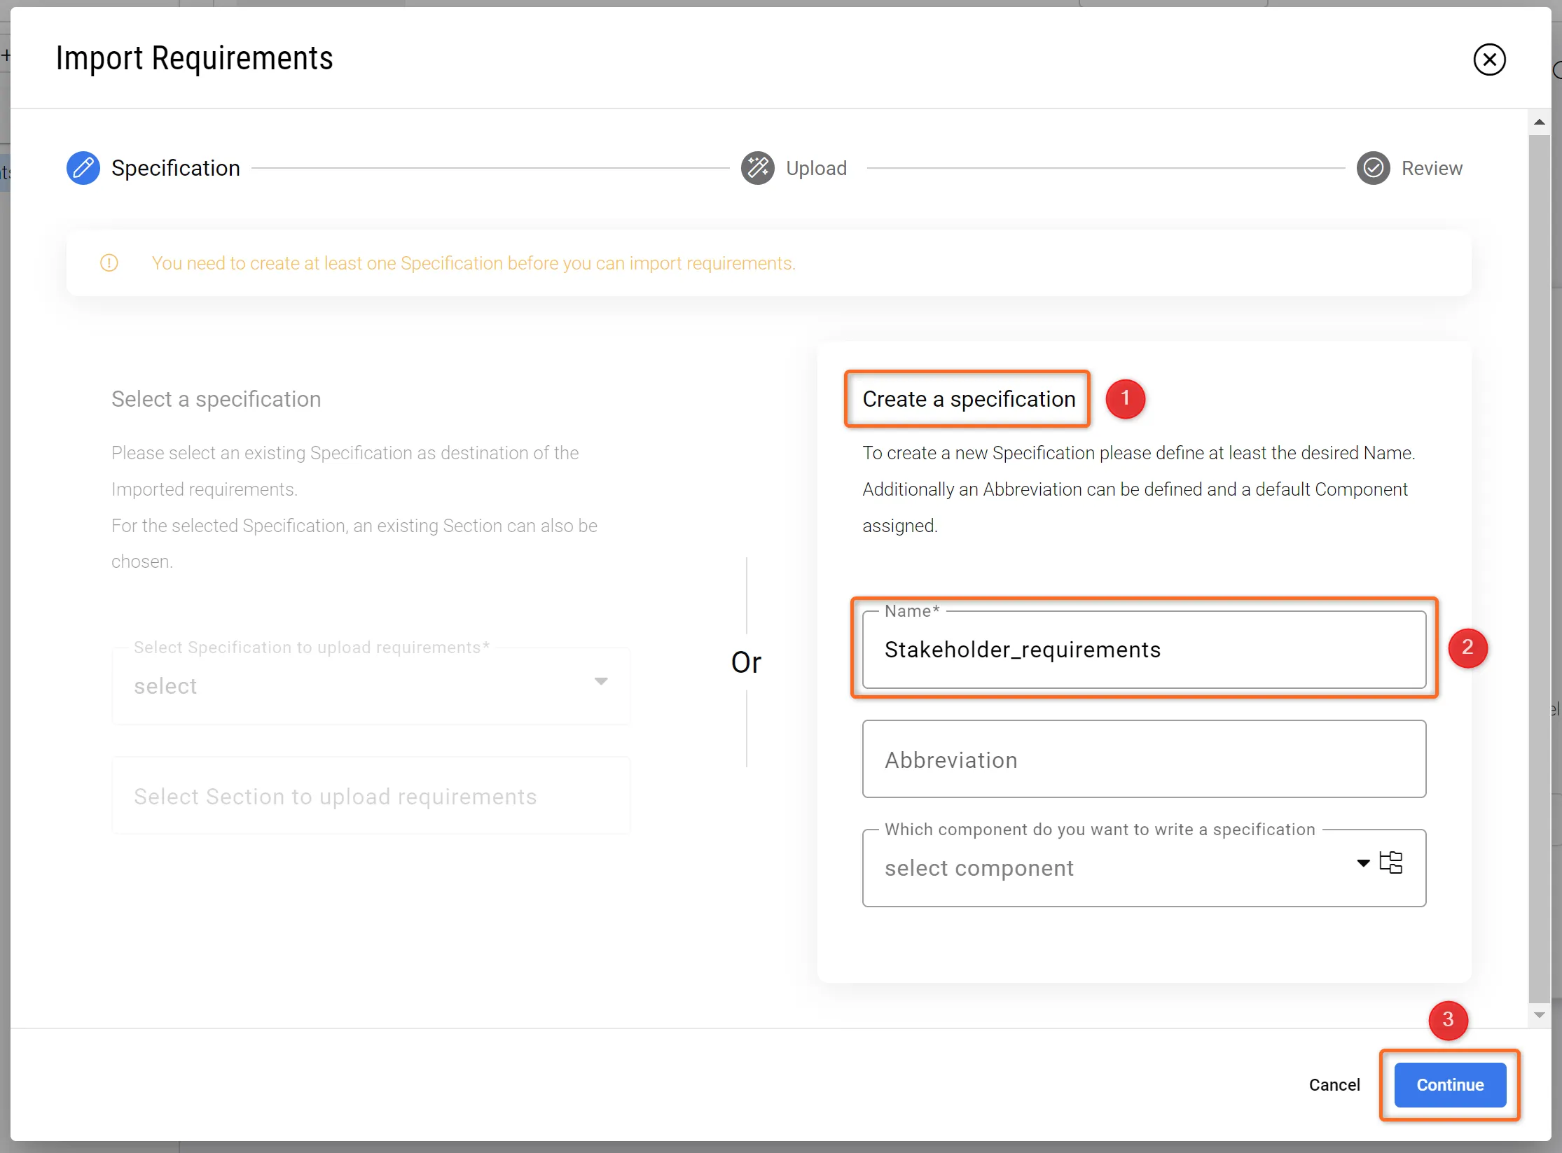Click the Name field with Stakeholder_requirements
Image resolution: width=1562 pixels, height=1153 pixels.
tap(1143, 650)
